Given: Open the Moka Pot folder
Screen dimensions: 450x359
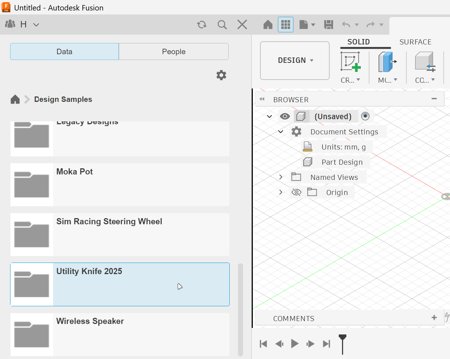Looking at the screenshot, I should [x=120, y=185].
